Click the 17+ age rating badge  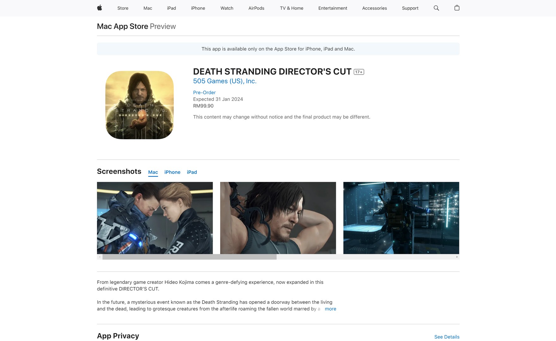(359, 72)
